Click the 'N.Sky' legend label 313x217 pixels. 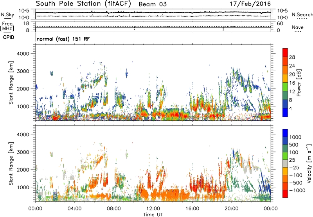coord(7,14)
